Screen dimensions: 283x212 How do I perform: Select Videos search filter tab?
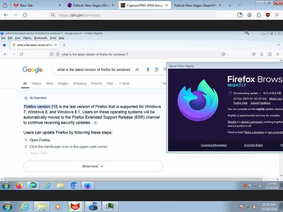pyautogui.click(x=36, y=83)
